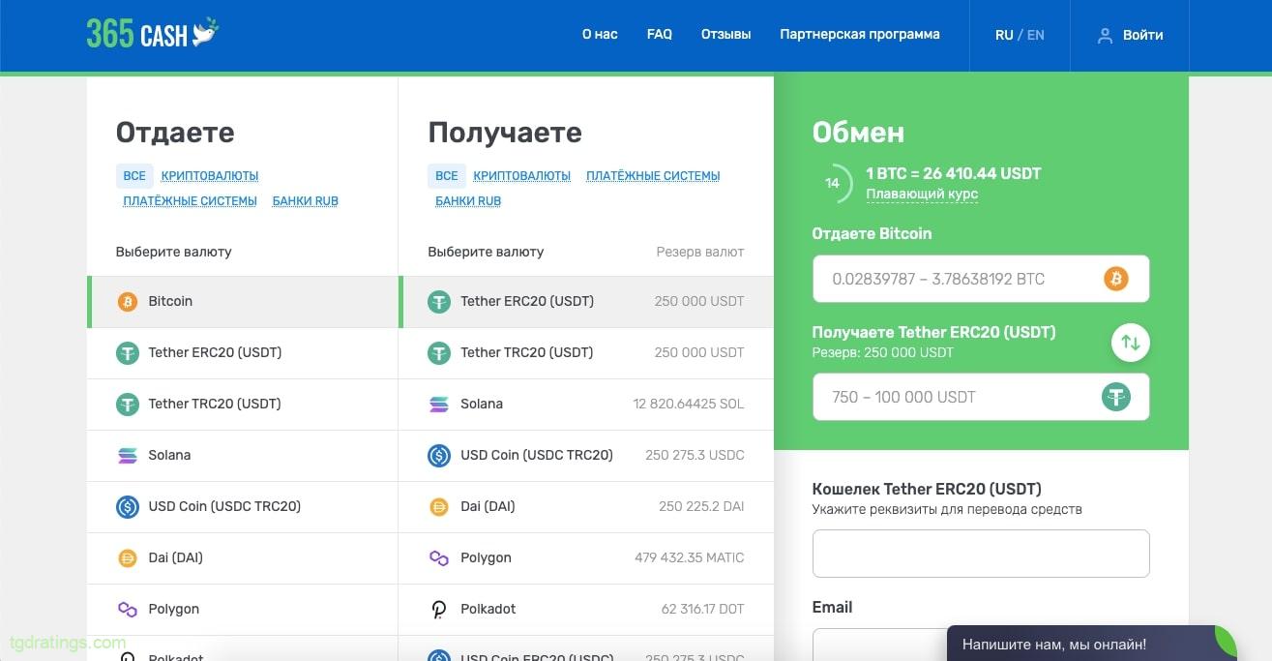Click Войти to log in
The width and height of the screenshot is (1272, 661).
point(1143,35)
